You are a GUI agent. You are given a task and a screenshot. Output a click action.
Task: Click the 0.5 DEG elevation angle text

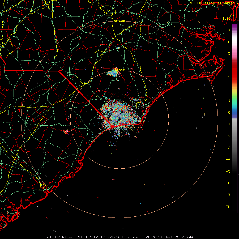tap(130, 237)
